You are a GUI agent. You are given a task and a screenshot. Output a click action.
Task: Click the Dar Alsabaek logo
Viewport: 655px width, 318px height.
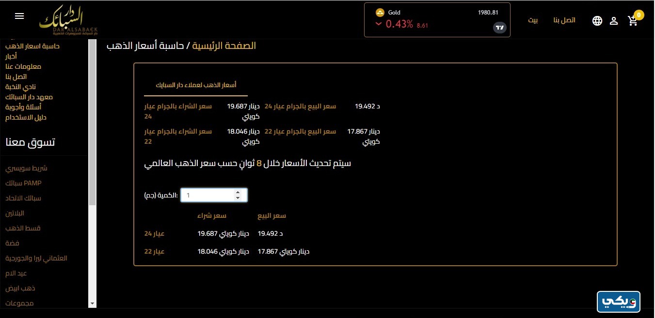tap(68, 20)
